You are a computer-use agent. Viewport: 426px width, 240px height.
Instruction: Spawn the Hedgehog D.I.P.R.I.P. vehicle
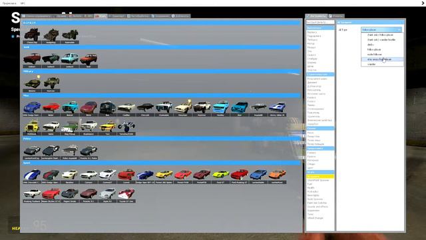tap(51, 35)
